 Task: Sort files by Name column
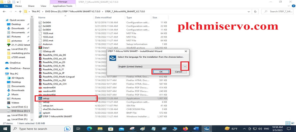coord(42,18)
